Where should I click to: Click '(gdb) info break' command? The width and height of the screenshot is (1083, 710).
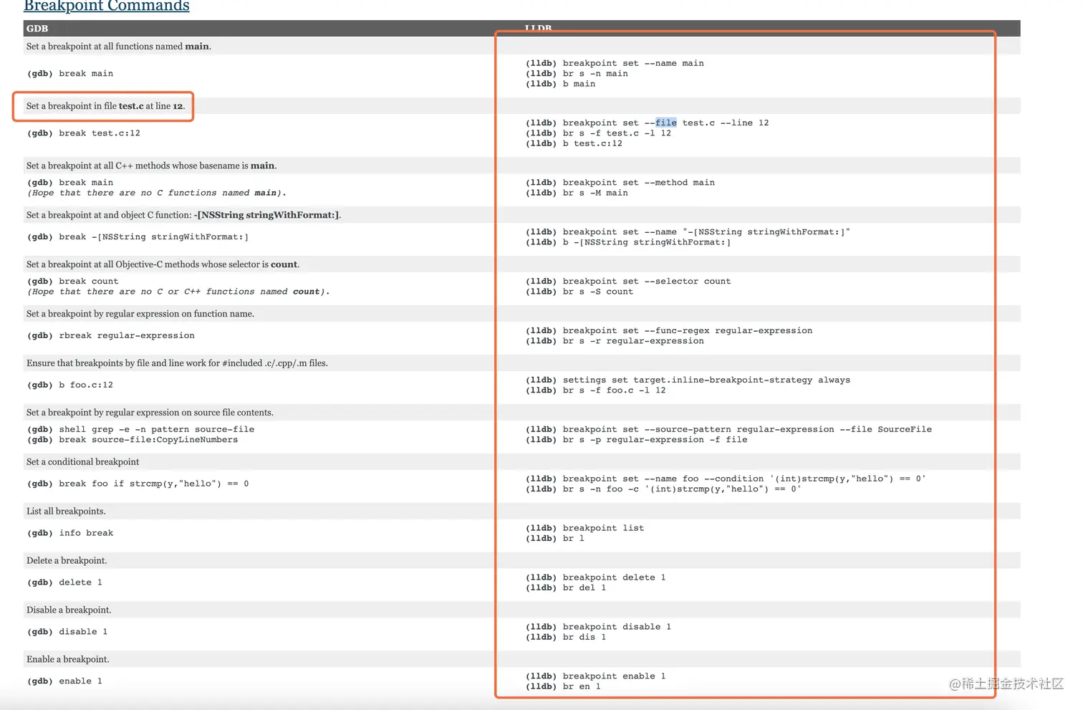[70, 534]
